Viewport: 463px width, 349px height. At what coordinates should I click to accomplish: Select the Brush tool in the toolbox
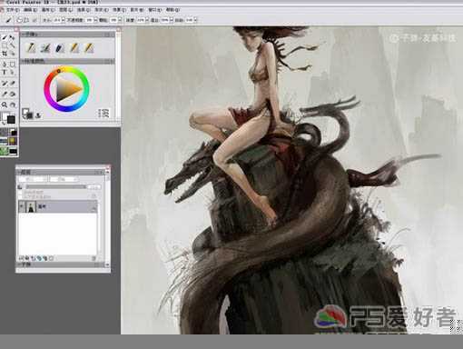point(5,38)
